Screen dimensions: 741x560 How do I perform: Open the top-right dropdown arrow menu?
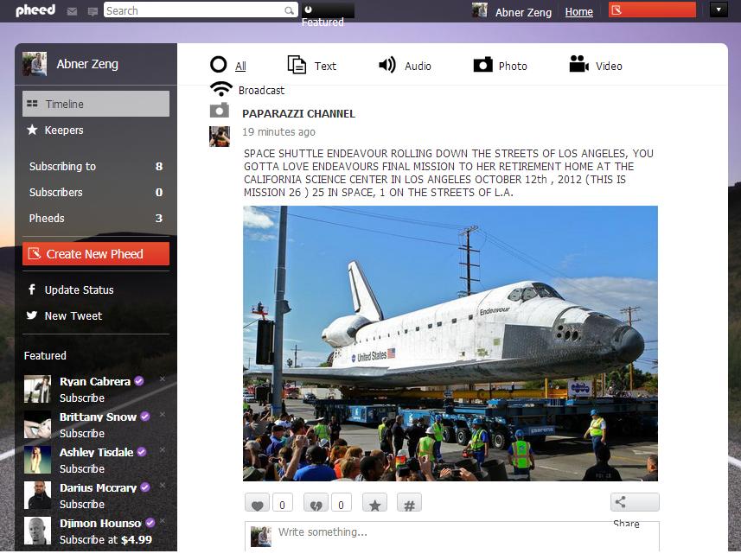click(x=719, y=10)
